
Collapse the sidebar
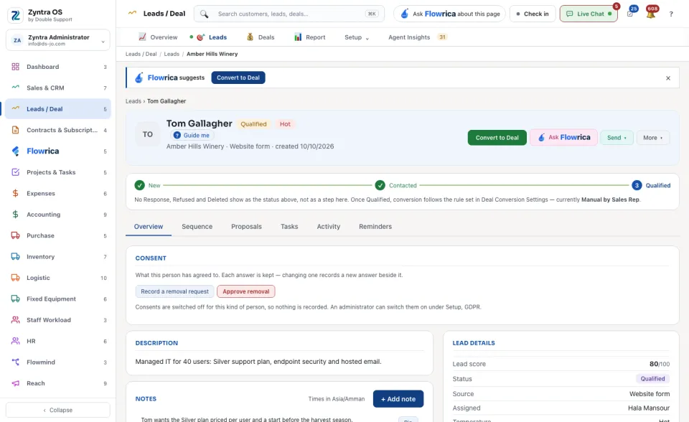(x=58, y=410)
